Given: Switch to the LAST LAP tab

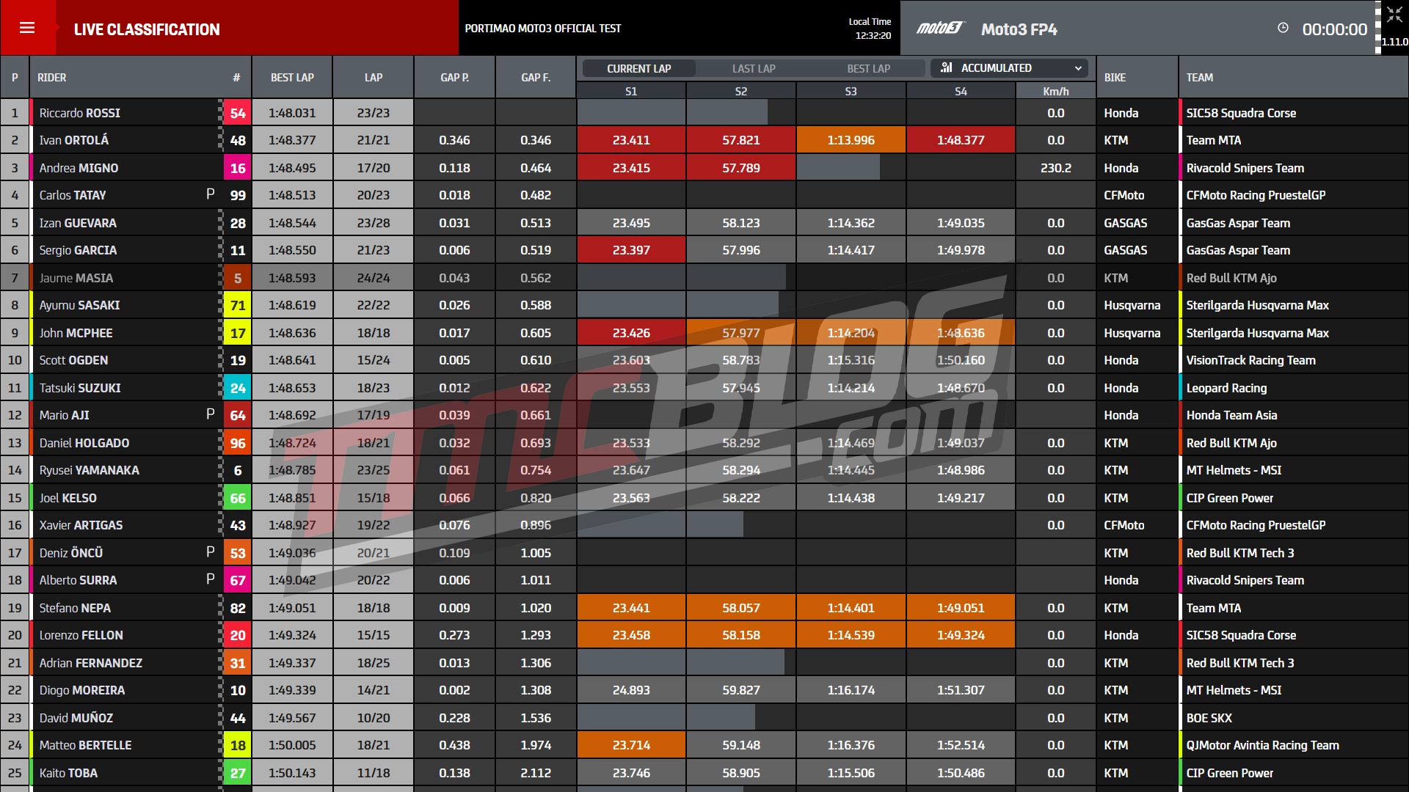Looking at the screenshot, I should (754, 68).
